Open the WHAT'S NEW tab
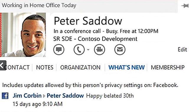The width and height of the screenshot is (189, 112). [x=127, y=67]
